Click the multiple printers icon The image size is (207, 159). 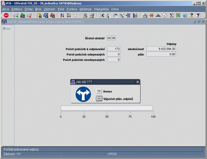(92, 16)
